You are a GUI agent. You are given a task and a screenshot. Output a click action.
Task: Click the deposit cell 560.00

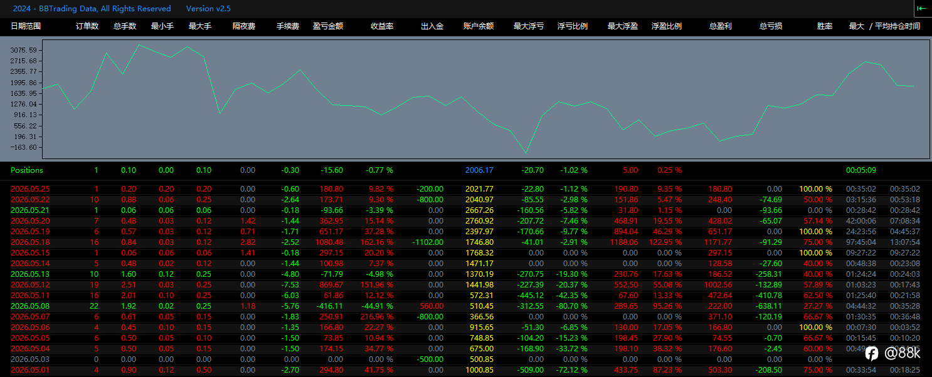pyautogui.click(x=433, y=306)
